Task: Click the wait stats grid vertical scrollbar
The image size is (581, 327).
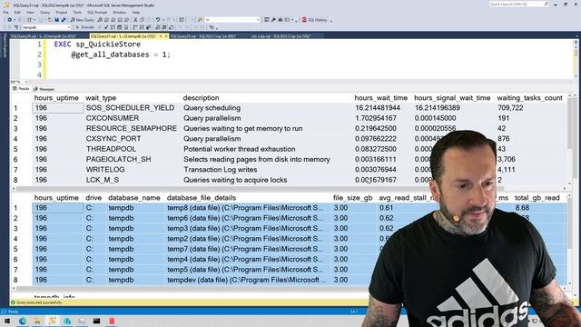Action: 569,139
